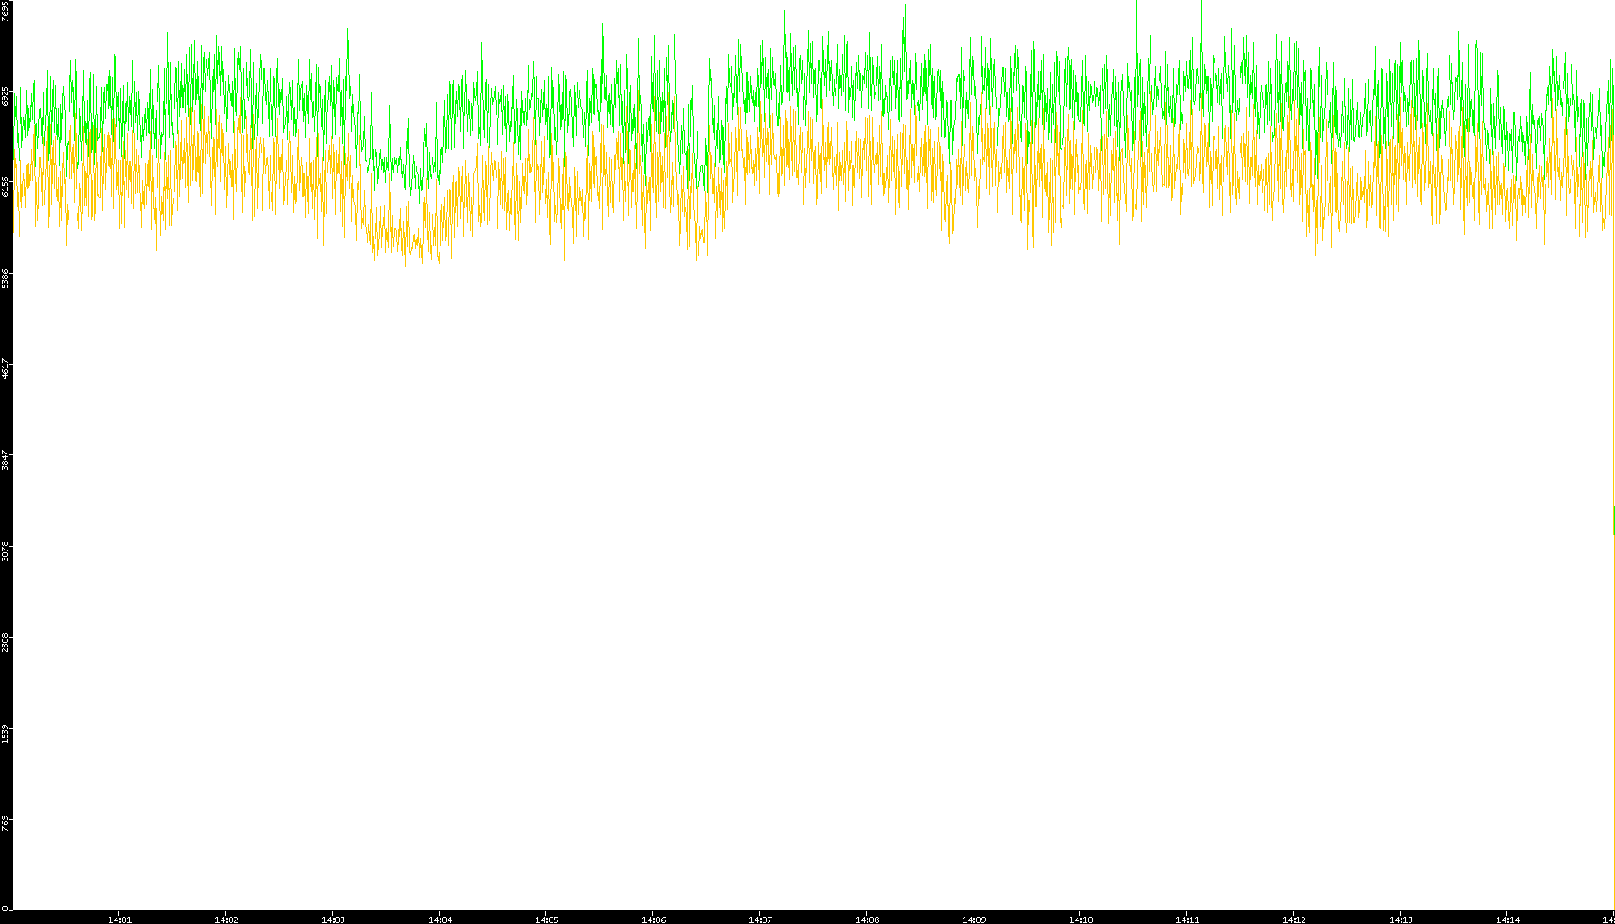Click the 2308 value axis label
Screen dimensions: 1615x924
tap(6, 642)
